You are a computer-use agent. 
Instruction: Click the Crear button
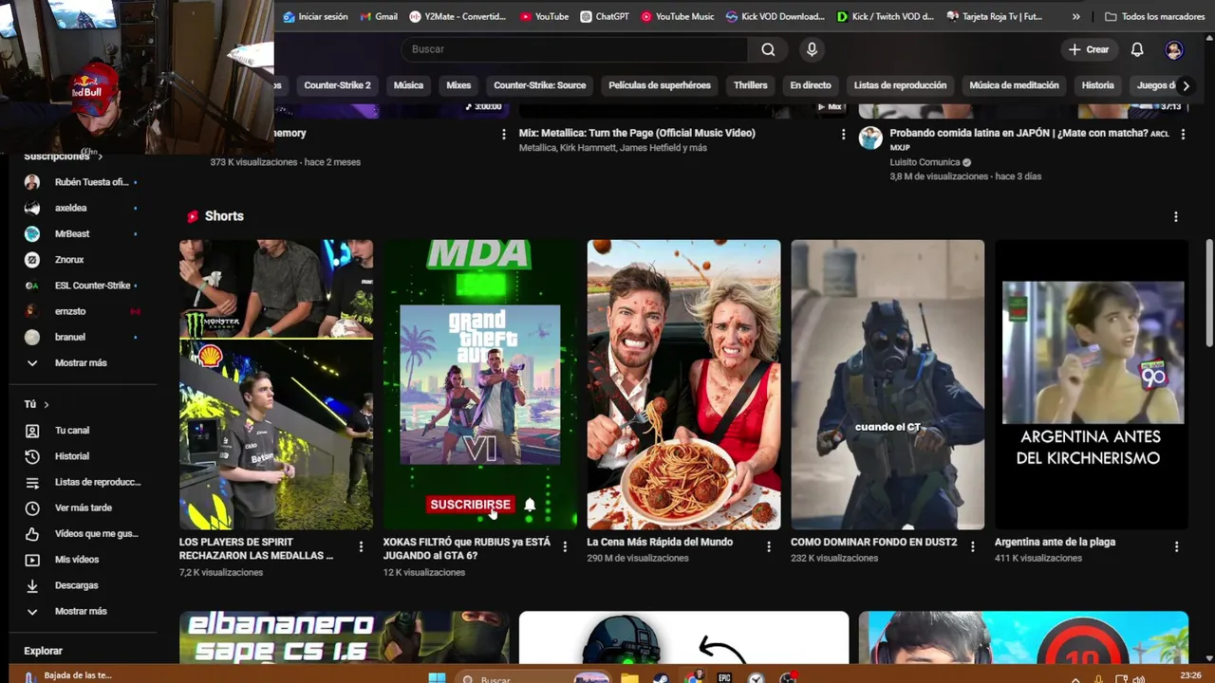click(x=1088, y=49)
